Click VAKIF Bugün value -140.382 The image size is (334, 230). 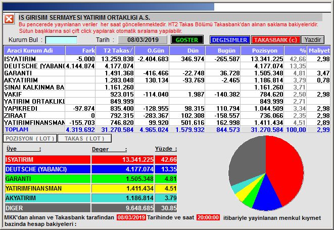tap(227, 94)
